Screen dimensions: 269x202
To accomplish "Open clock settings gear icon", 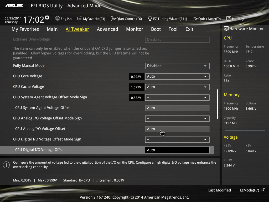I will (x=47, y=18).
